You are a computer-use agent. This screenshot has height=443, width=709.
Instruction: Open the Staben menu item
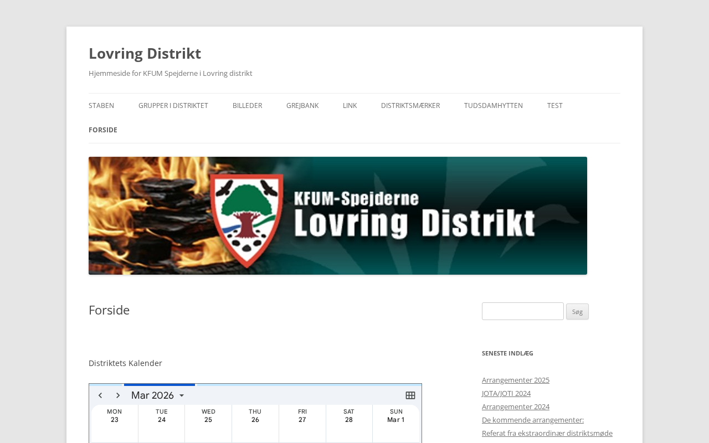tap(101, 106)
